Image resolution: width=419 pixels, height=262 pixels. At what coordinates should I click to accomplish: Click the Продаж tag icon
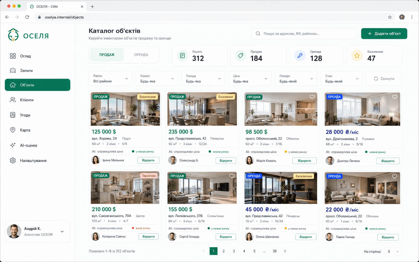tap(241, 55)
